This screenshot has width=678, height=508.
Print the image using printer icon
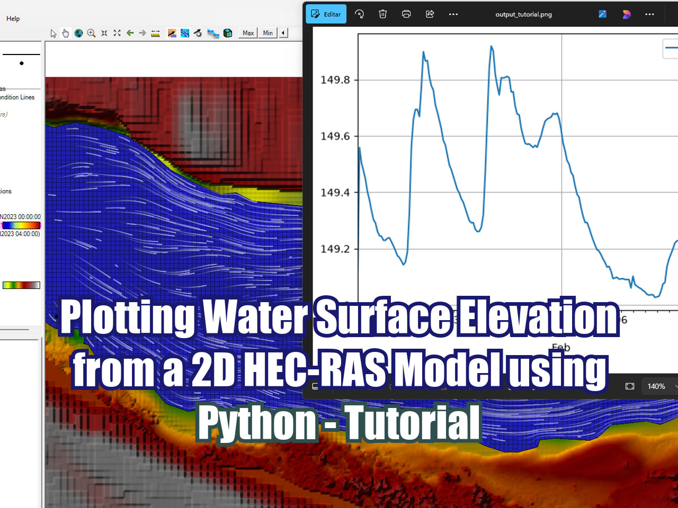coord(406,14)
